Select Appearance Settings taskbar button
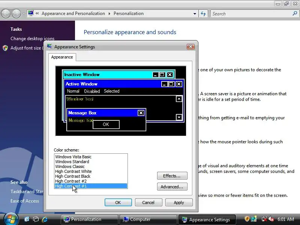Image resolution: width=300 pixels, height=225 pixels. click(x=207, y=219)
